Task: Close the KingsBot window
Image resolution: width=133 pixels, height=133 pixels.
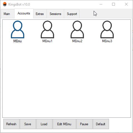Action: 126,4
